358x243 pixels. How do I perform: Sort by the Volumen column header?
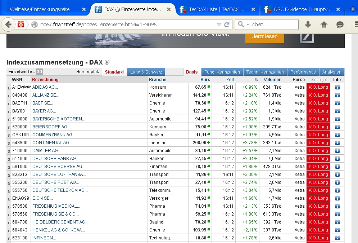(273, 80)
